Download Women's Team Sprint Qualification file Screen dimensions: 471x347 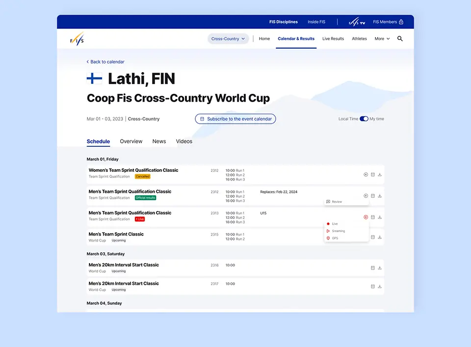pyautogui.click(x=380, y=174)
